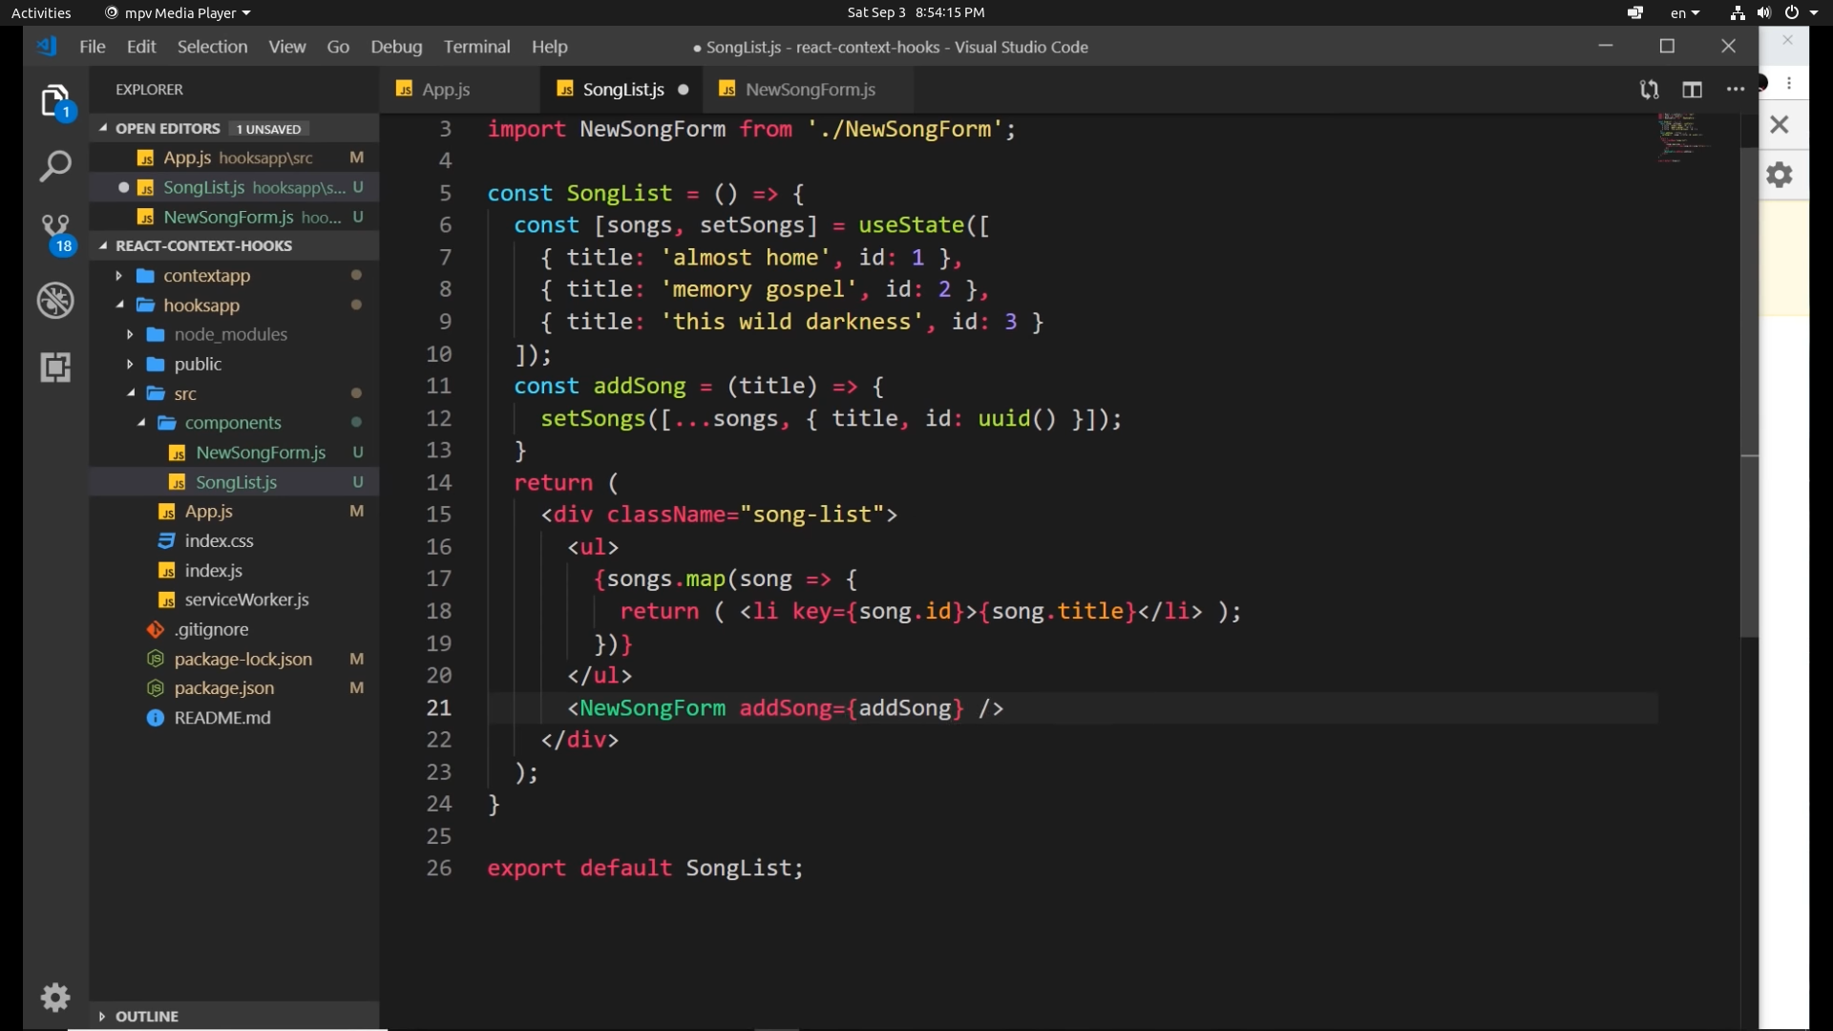Close the unsaved SongList.js tab dot
1833x1031 pixels.
tap(684, 90)
